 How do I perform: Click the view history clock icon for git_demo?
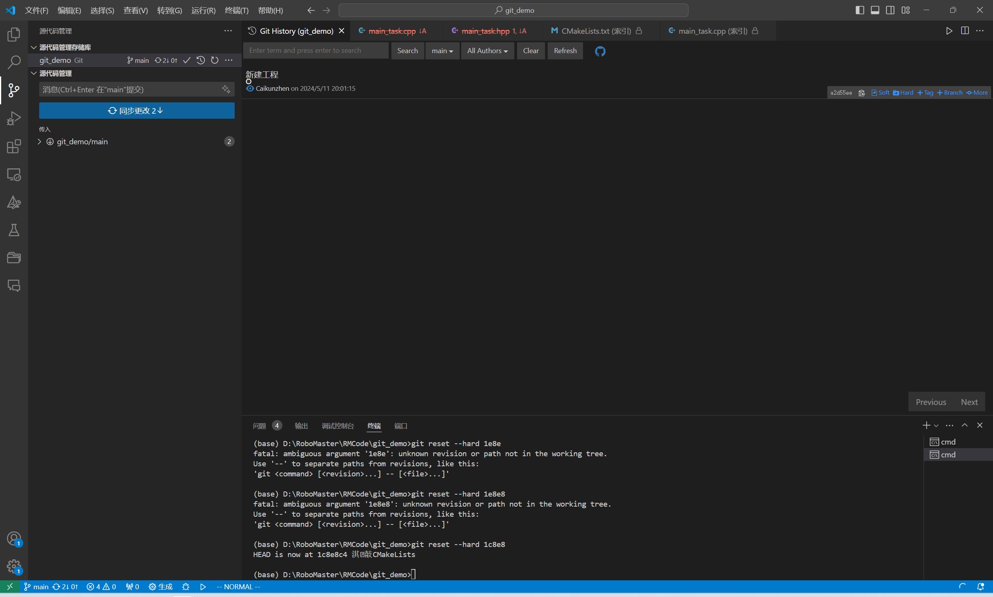click(x=201, y=61)
